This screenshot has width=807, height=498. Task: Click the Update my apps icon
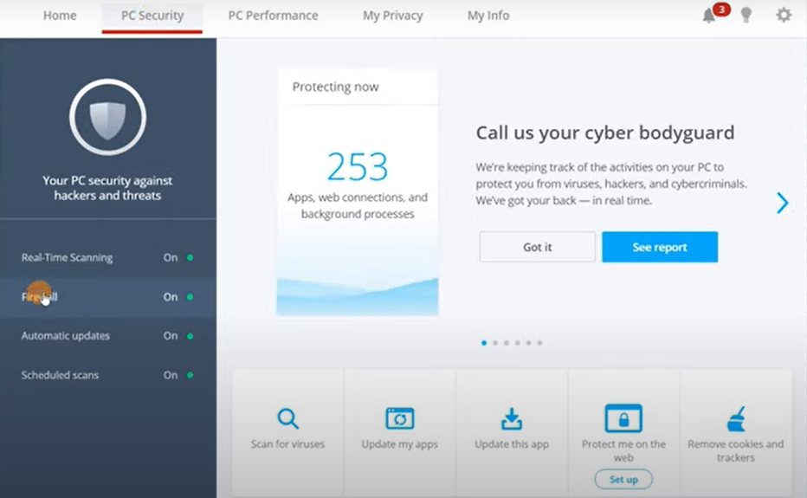point(400,418)
